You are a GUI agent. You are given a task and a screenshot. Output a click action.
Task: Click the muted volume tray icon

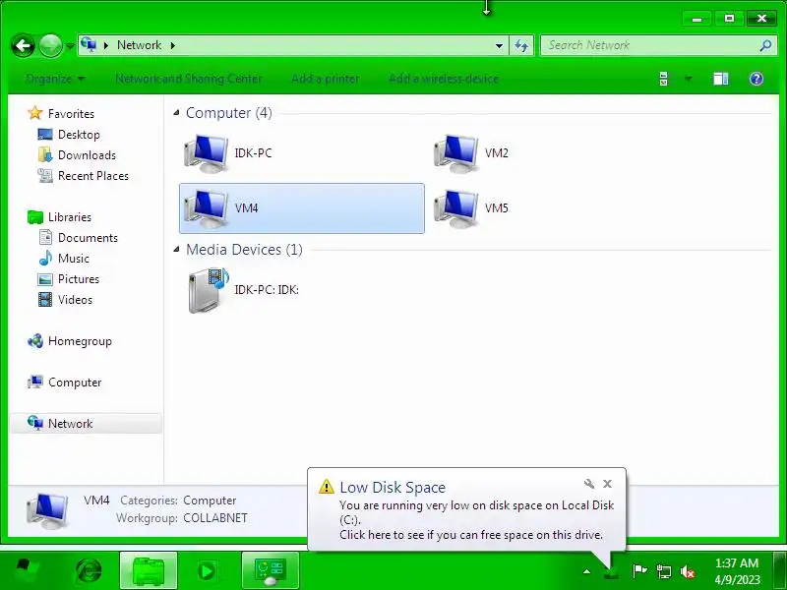688,571
